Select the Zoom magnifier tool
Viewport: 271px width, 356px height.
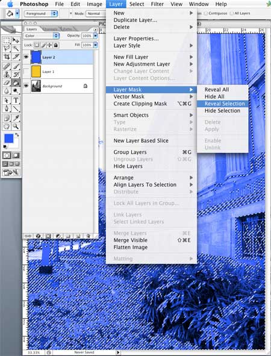click(16, 126)
